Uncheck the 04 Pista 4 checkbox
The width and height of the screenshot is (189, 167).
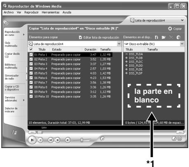31,69
